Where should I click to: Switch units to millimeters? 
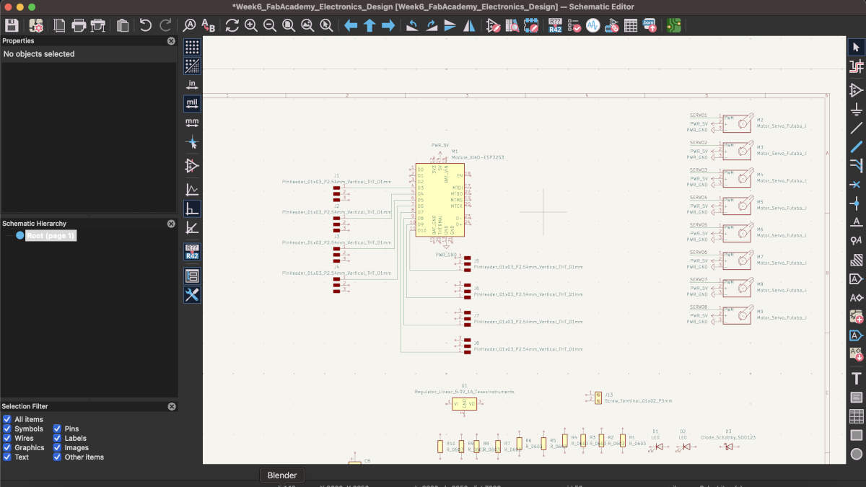192,123
